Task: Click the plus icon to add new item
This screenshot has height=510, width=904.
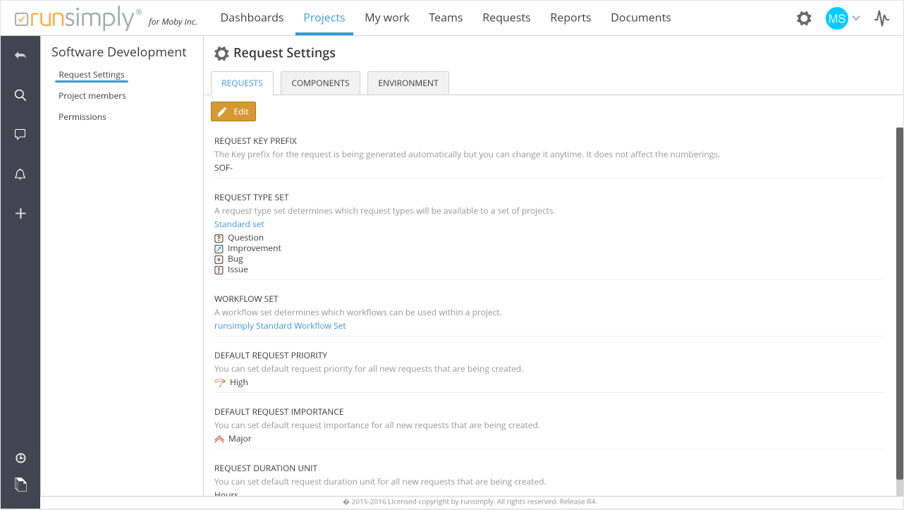Action: (x=20, y=214)
